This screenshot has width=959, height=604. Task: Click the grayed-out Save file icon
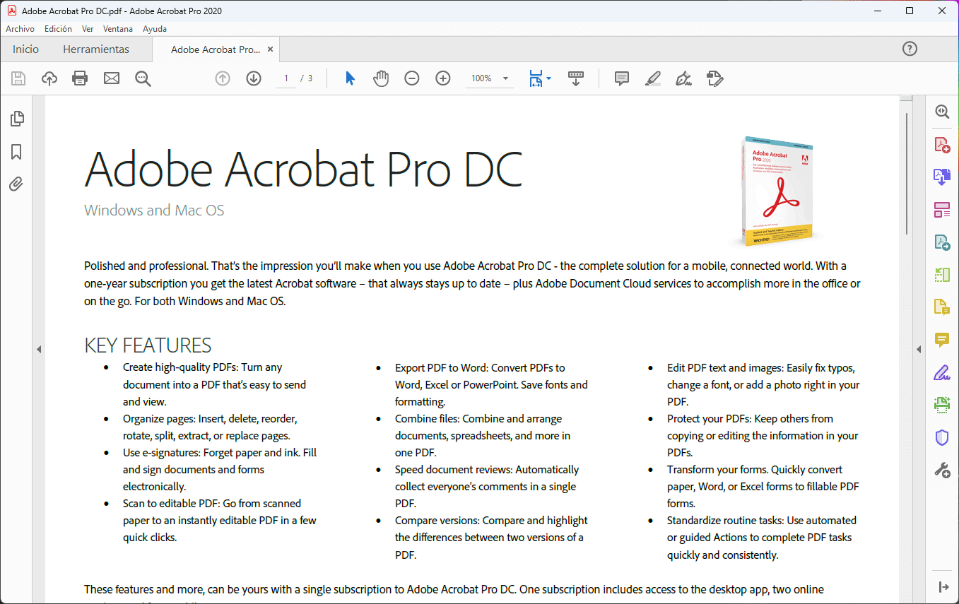[18, 78]
